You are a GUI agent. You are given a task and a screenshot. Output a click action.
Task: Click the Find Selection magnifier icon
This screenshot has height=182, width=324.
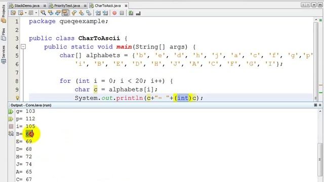[43, 13]
